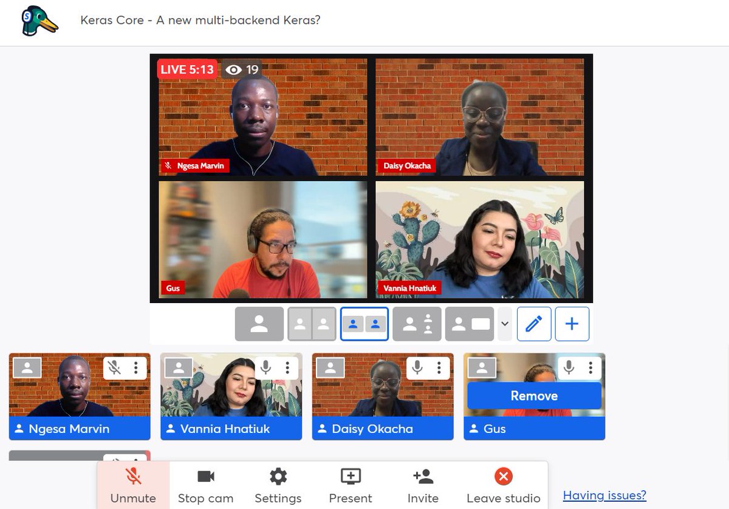This screenshot has width=729, height=509.
Task: Add a new layout with plus button
Action: 572,324
